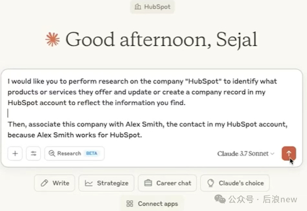The width and height of the screenshot is (307, 211).
Task: Click the chevron beside Claude 3.7 Sonnet
Action: pyautogui.click(x=272, y=154)
